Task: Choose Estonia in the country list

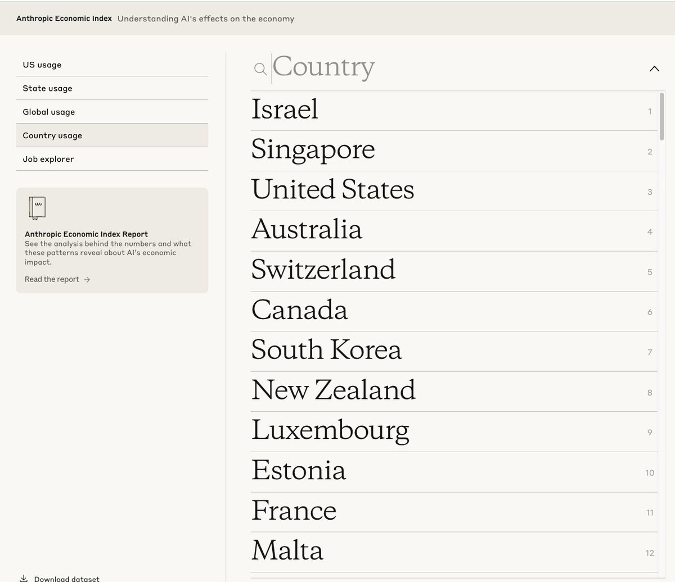Action: [x=454, y=472]
